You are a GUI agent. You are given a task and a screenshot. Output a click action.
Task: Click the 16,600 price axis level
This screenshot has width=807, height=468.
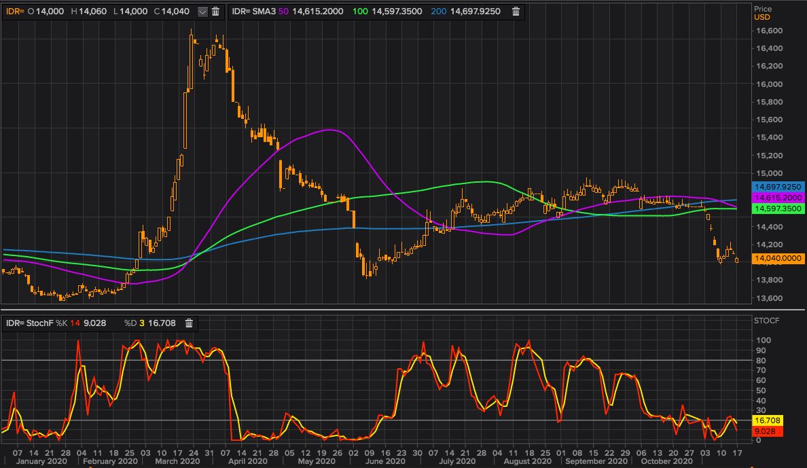769,31
